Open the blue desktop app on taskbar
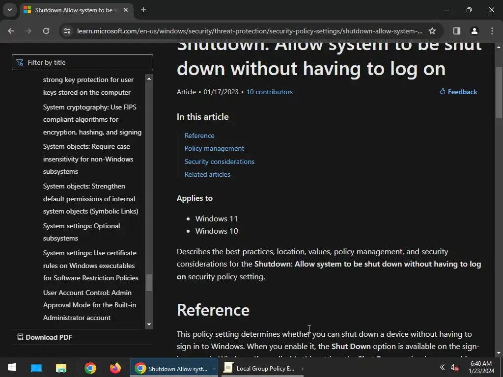 (36, 368)
